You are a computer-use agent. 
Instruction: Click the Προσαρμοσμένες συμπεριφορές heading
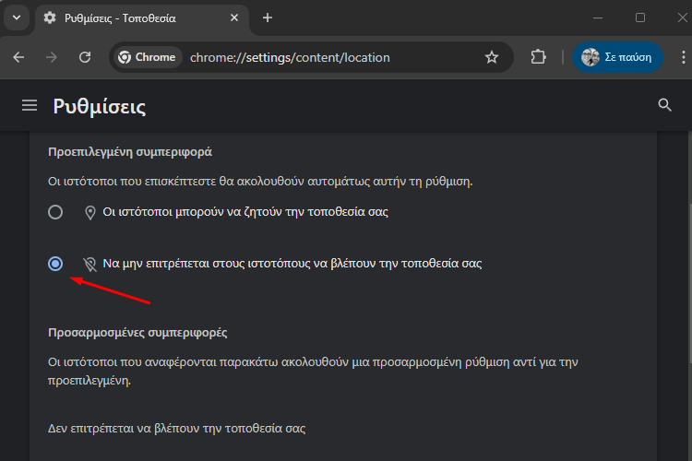tap(137, 332)
